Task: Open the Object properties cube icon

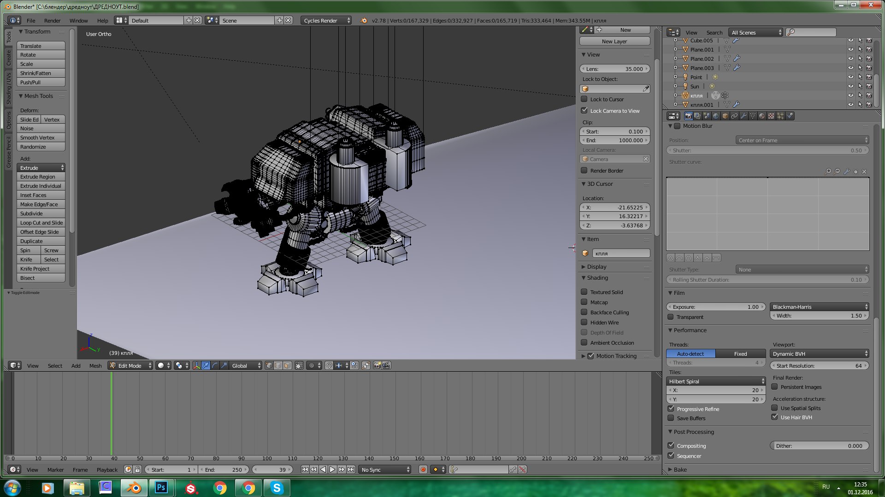Action: pos(725,116)
